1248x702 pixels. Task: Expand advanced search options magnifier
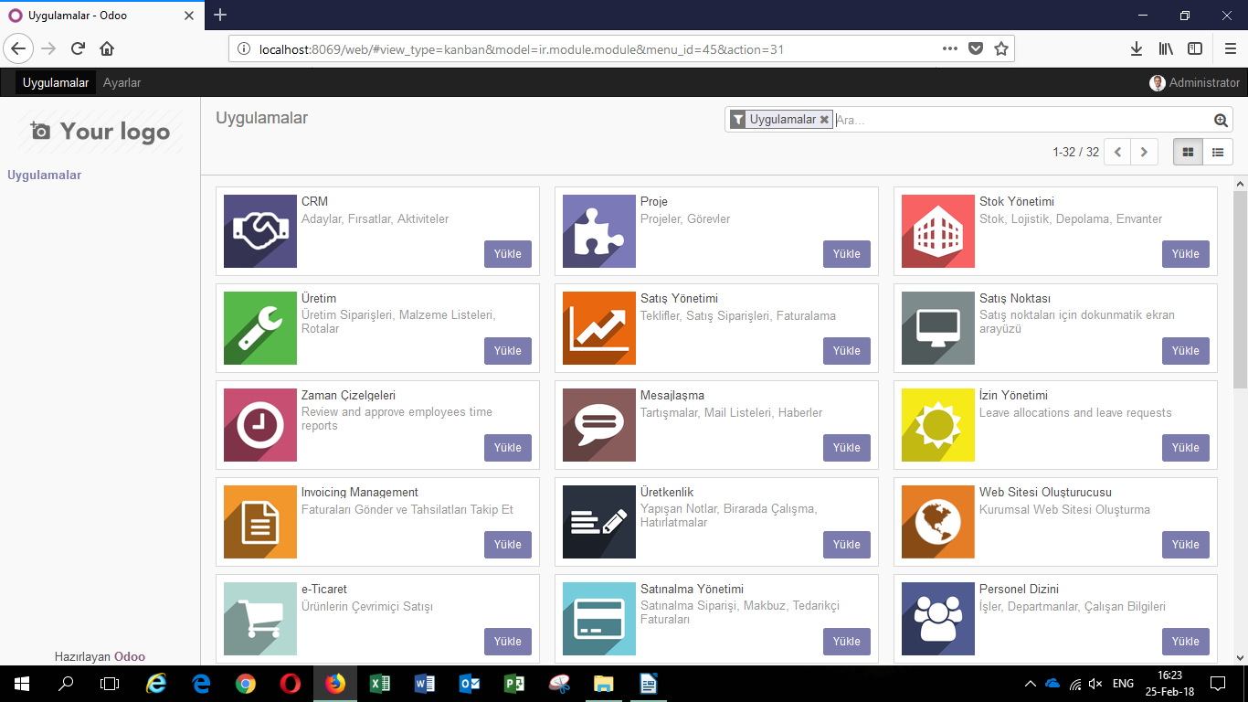[x=1221, y=120]
